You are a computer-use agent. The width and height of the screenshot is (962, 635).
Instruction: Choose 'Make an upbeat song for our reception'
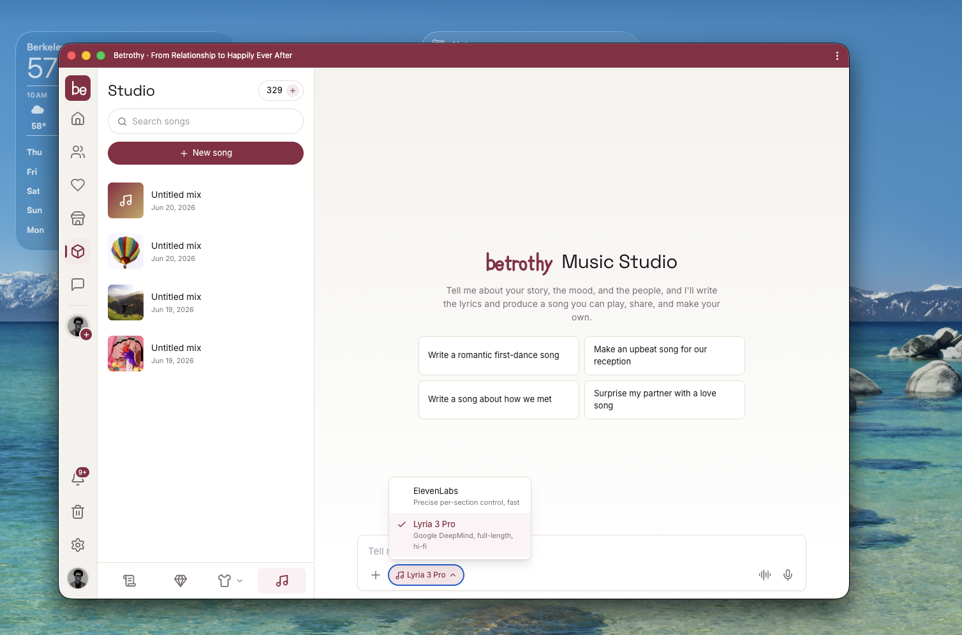(665, 355)
